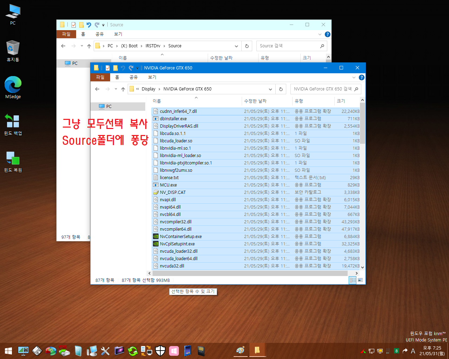Click Redo icon in NVIDIA window title bar
Screen dimensions: 449x359
[x=131, y=68]
